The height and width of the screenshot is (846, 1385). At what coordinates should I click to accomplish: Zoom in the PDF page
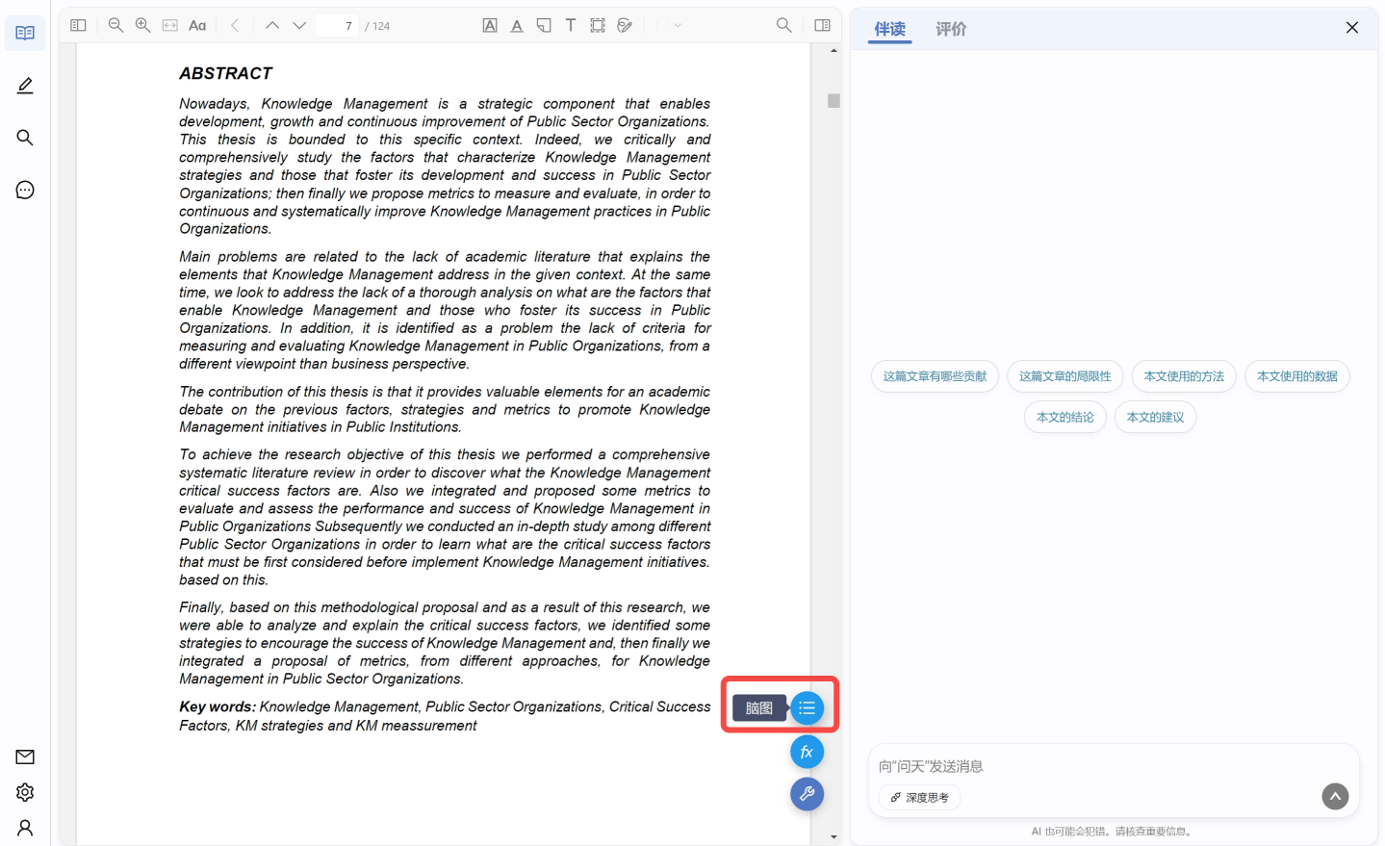142,25
